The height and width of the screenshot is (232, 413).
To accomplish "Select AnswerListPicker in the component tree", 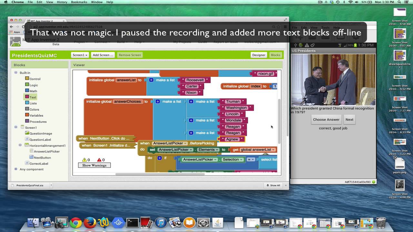I will (44, 151).
